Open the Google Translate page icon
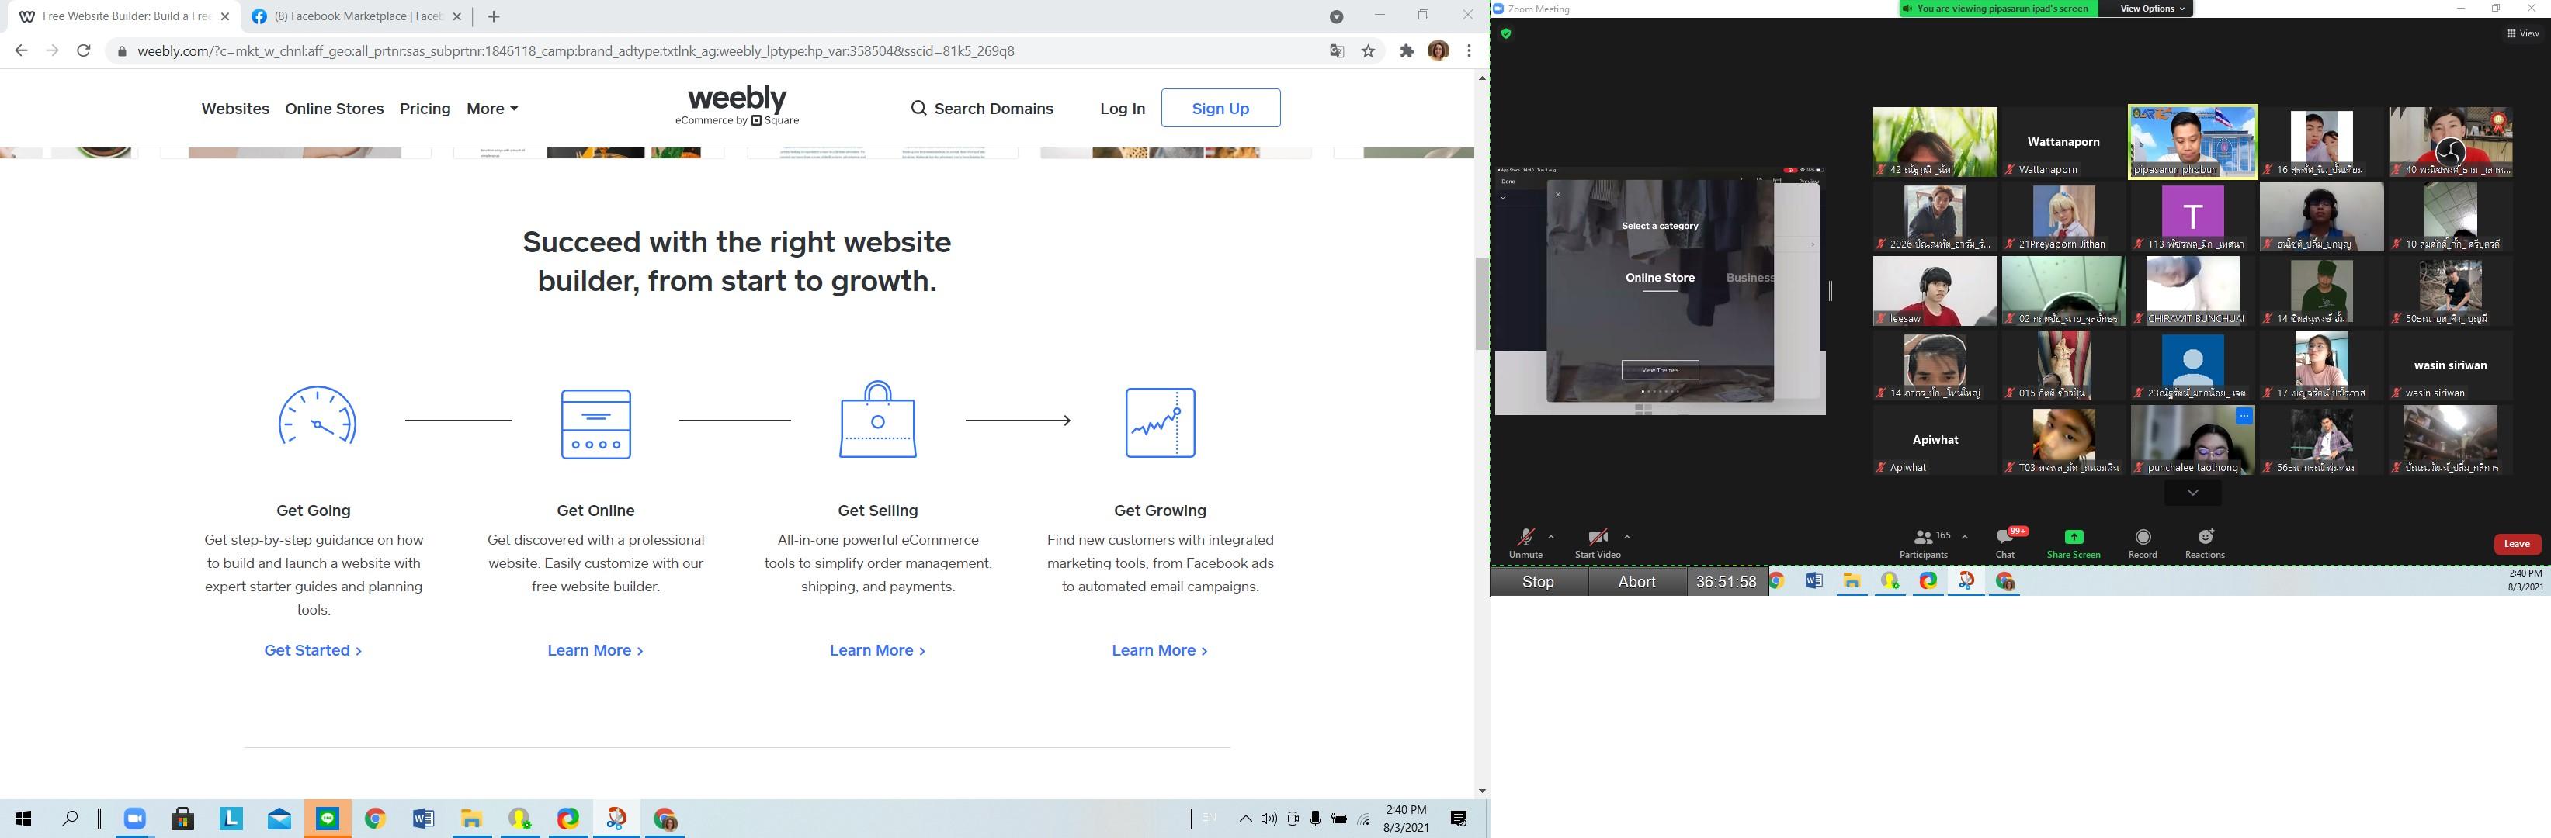Screen dimensions: 2551x838 click(x=1337, y=50)
